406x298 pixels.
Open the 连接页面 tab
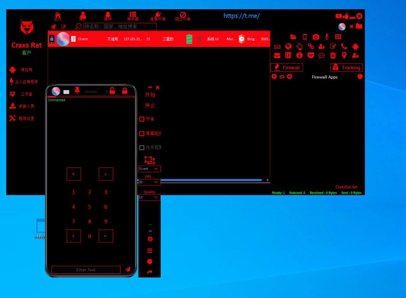[x=158, y=16]
